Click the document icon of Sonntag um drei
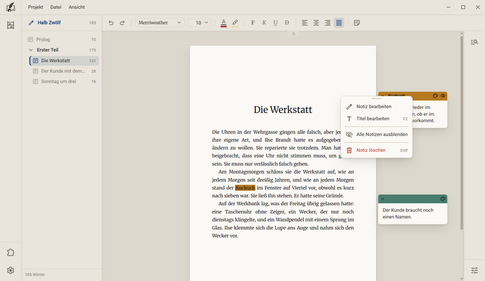 pos(36,82)
